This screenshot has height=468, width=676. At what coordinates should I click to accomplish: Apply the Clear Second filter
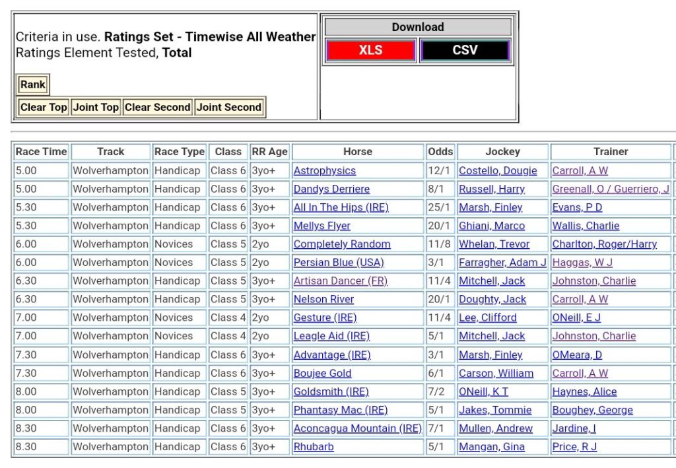click(x=157, y=107)
